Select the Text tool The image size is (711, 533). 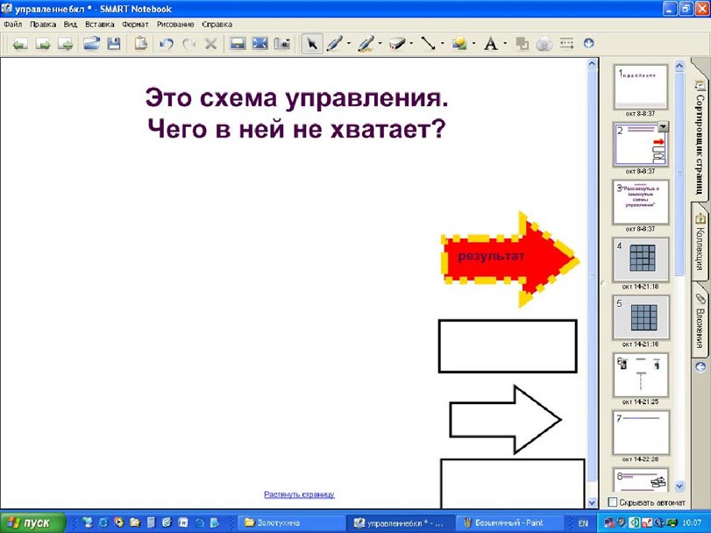pos(490,43)
